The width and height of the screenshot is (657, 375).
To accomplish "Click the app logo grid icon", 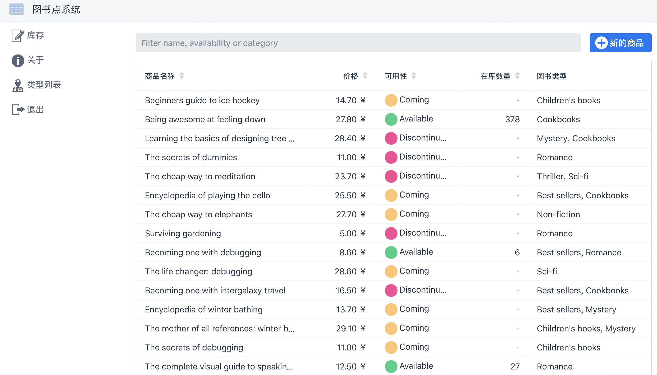I will pyautogui.click(x=16, y=10).
